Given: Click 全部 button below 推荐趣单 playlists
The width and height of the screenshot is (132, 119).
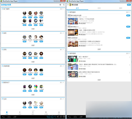Looking at the screenshot, I should coord(99,49).
